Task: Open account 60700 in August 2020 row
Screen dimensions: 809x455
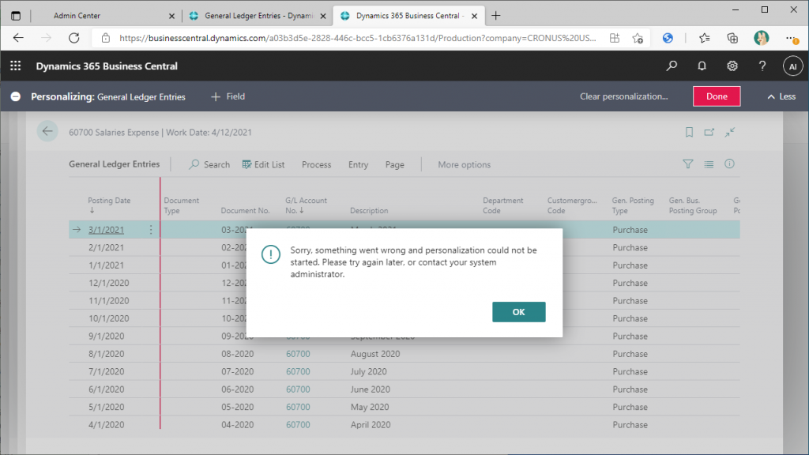Action: click(x=298, y=354)
